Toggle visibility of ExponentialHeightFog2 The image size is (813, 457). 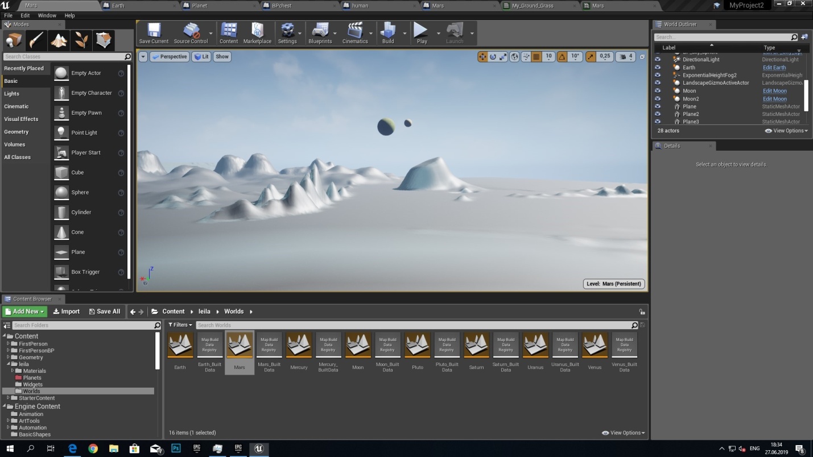pyautogui.click(x=658, y=75)
